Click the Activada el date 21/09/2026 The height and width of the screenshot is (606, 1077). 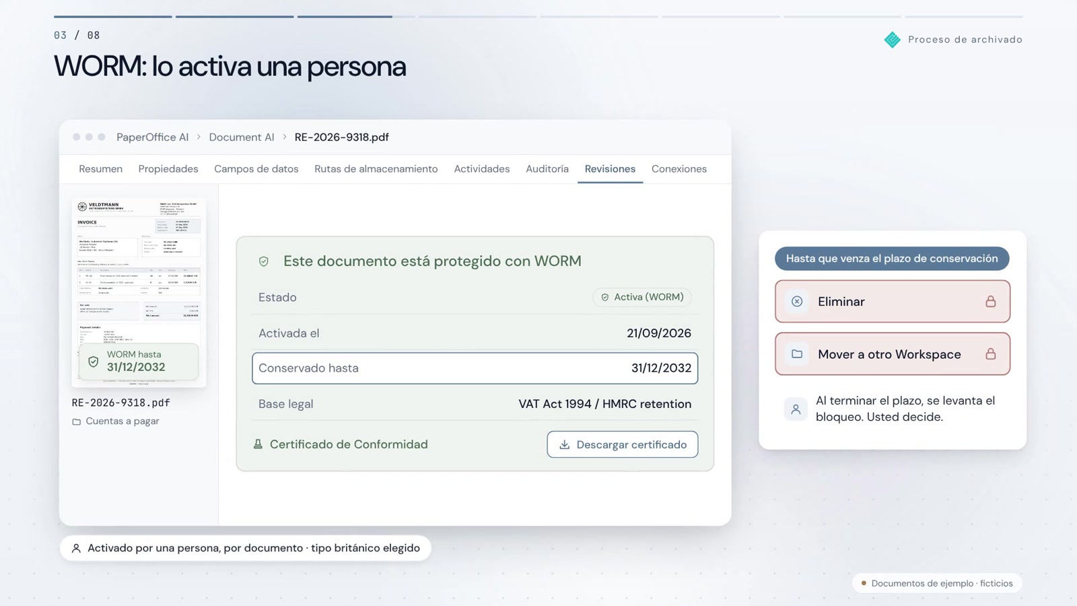coord(659,333)
